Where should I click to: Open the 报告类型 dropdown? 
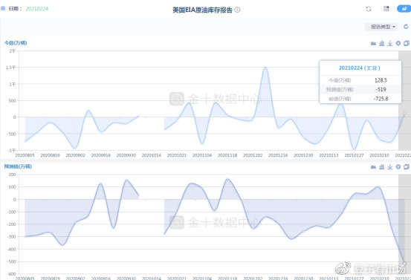coord(383,27)
